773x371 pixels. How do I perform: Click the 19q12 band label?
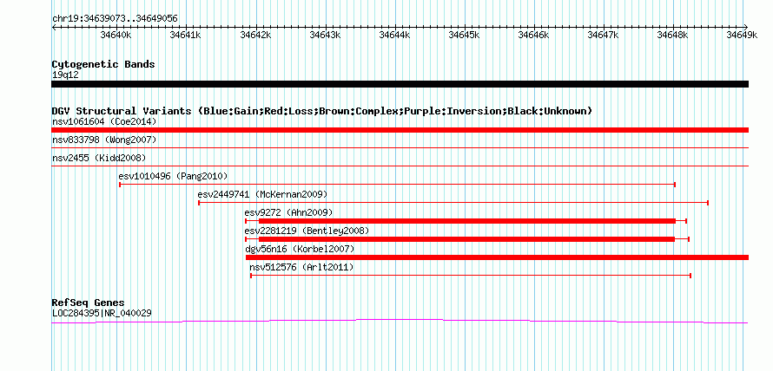click(x=65, y=75)
